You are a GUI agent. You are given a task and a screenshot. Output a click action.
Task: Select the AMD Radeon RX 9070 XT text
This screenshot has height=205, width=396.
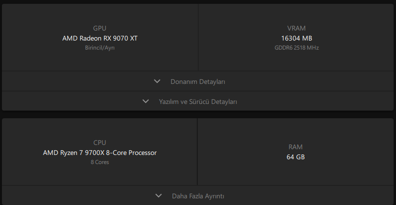click(x=100, y=38)
